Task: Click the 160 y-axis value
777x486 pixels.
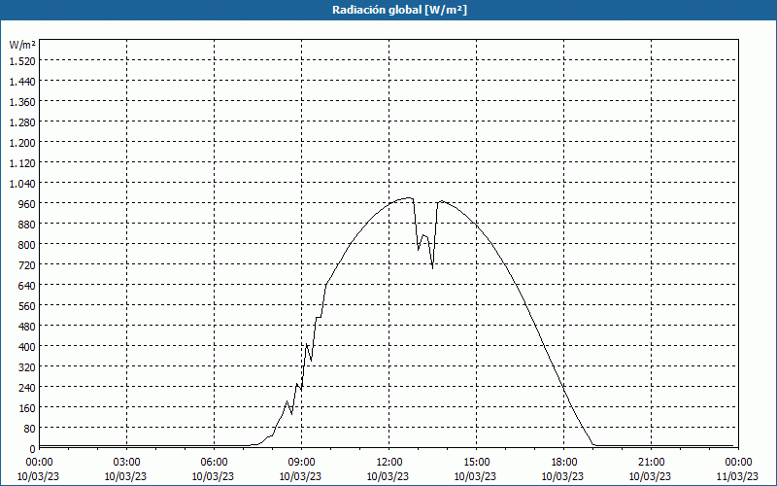Action: (x=26, y=407)
